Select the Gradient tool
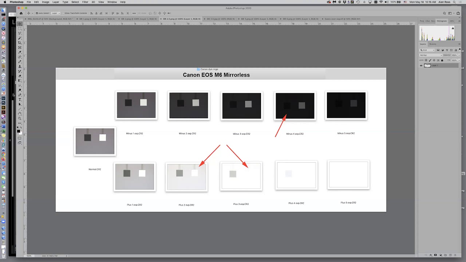The height and width of the screenshot is (262, 466). pyautogui.click(x=20, y=80)
